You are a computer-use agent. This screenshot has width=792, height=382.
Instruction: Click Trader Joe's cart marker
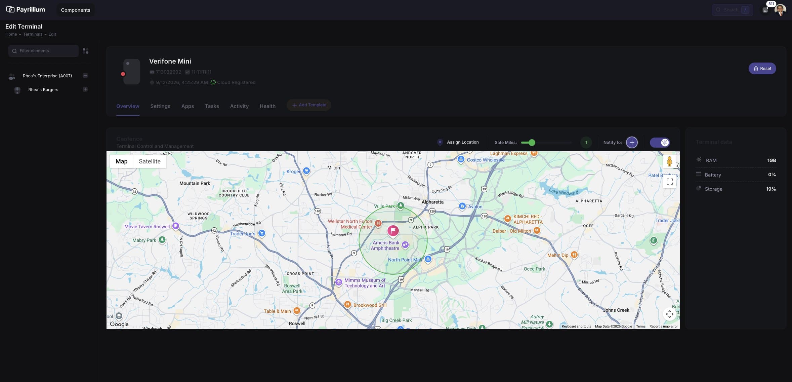pos(262,233)
